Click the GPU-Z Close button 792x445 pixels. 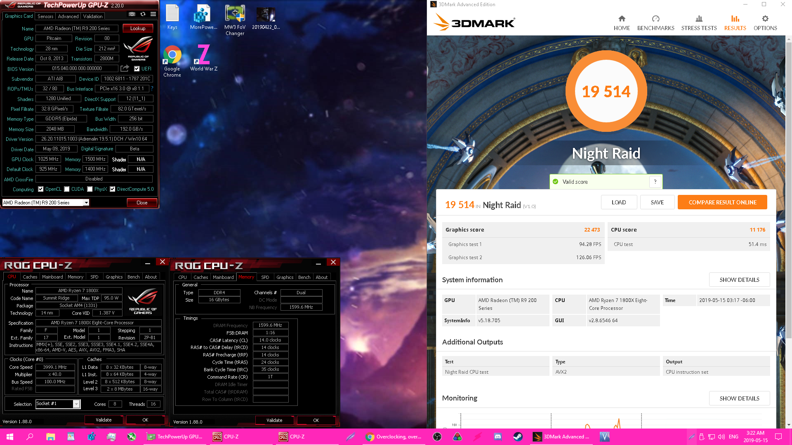pos(142,203)
